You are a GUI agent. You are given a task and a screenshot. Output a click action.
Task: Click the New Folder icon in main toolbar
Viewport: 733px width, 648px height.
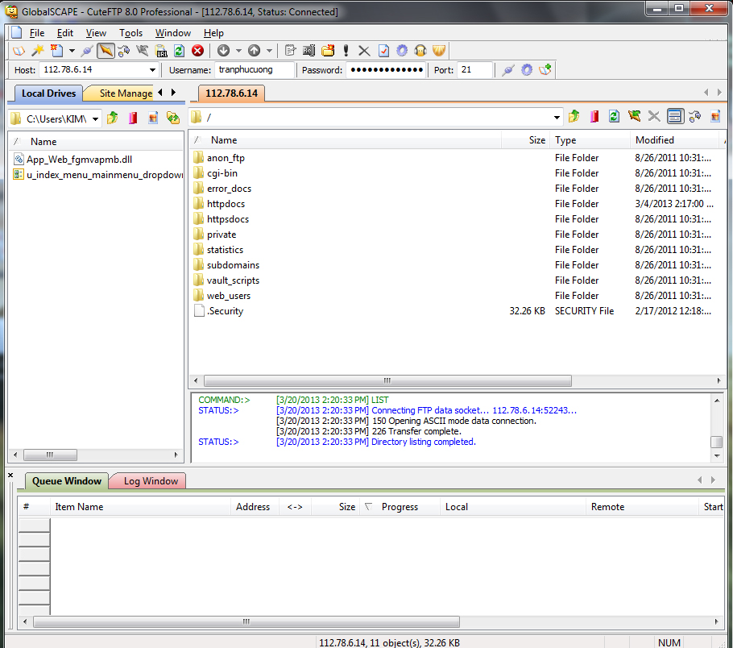328,51
